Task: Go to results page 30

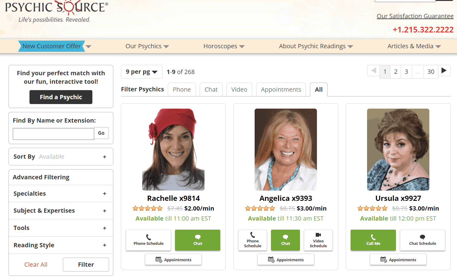Action: (x=431, y=72)
